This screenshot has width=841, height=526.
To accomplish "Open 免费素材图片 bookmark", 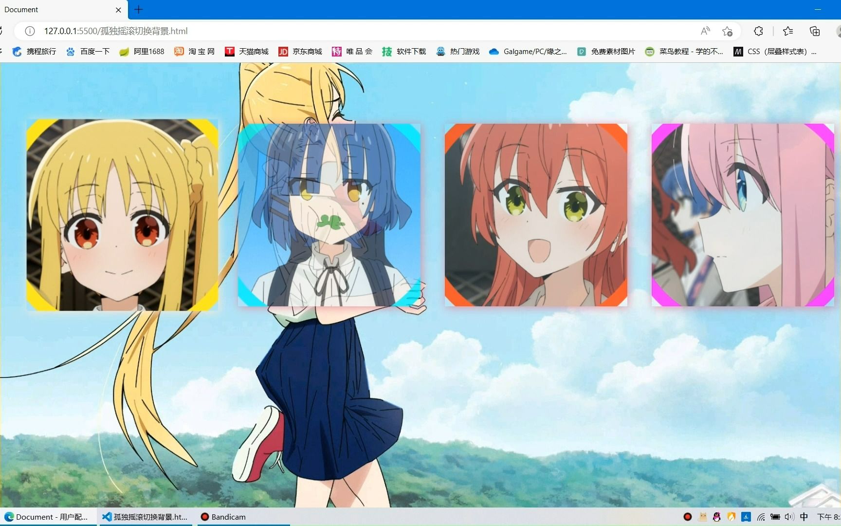I will (606, 51).
